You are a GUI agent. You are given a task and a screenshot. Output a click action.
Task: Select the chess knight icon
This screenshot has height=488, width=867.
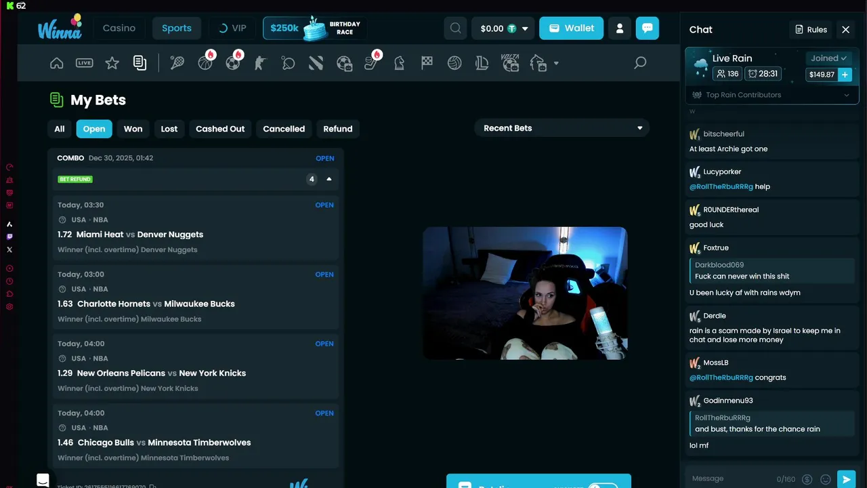(400, 63)
